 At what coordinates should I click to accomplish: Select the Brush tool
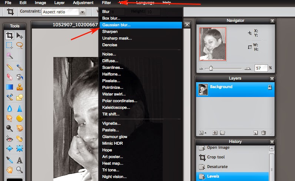[20, 67]
